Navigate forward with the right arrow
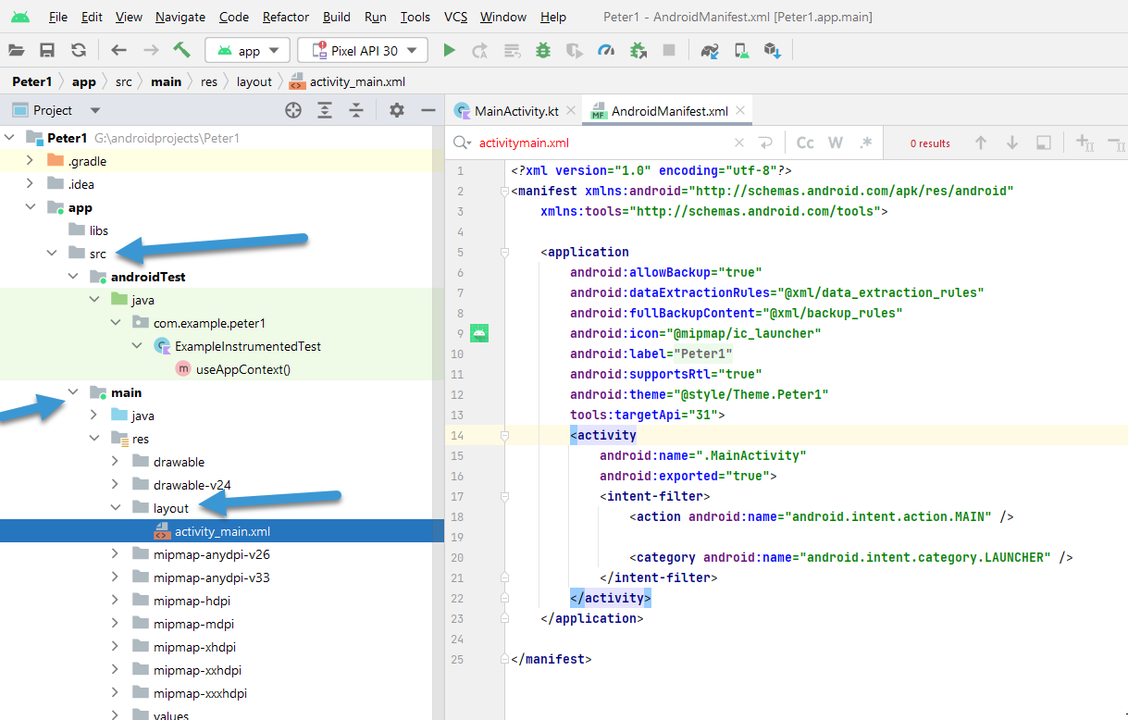 point(151,51)
